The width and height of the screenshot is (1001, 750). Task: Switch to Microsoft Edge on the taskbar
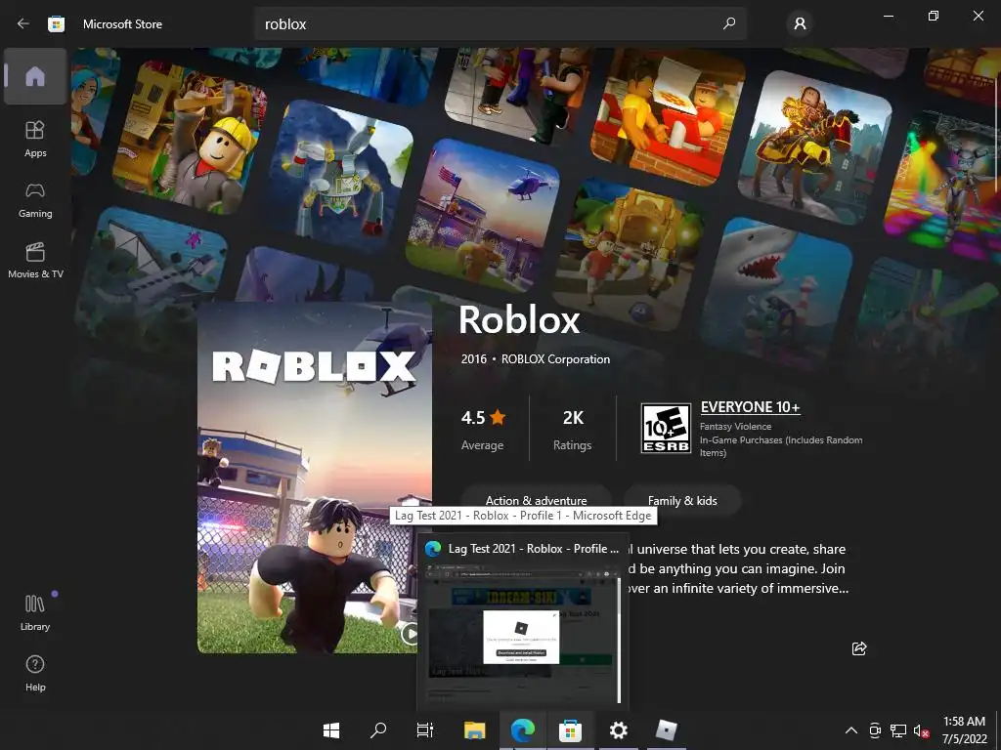pos(523,730)
